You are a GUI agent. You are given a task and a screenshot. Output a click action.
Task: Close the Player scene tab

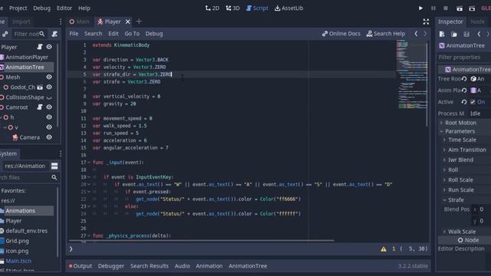(x=128, y=21)
